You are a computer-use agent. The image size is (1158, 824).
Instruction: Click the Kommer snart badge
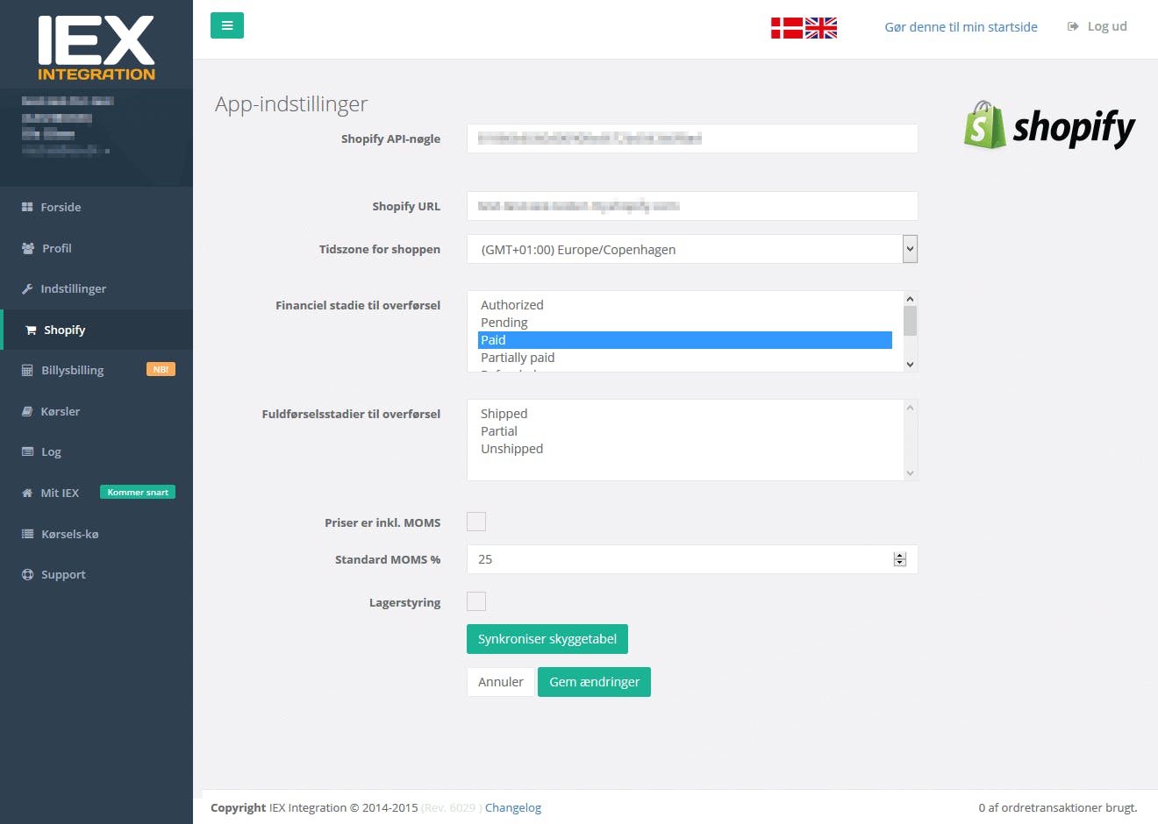pos(138,492)
